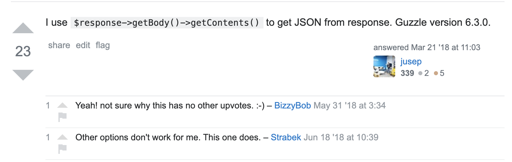Click the share link under the answer

pos(59,45)
